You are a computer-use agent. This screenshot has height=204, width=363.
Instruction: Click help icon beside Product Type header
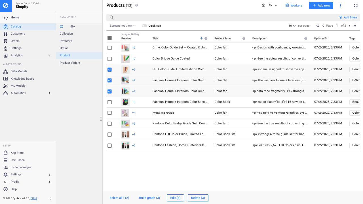click(244, 39)
